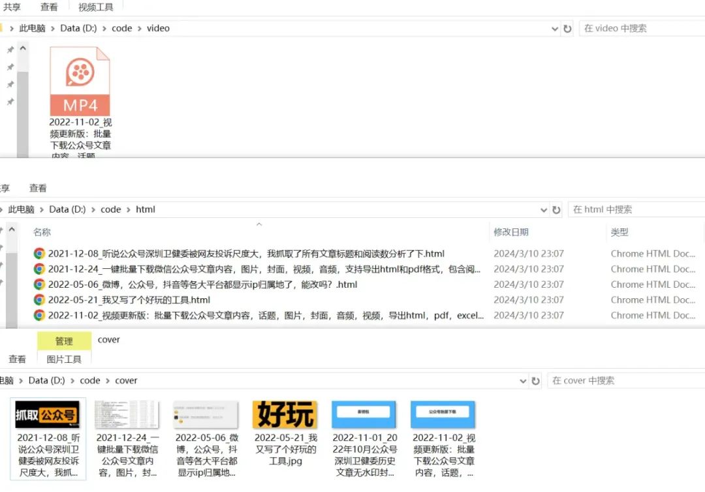Click the scroll-up arrow in video window nav pane
The image size is (705, 492).
coord(23,48)
